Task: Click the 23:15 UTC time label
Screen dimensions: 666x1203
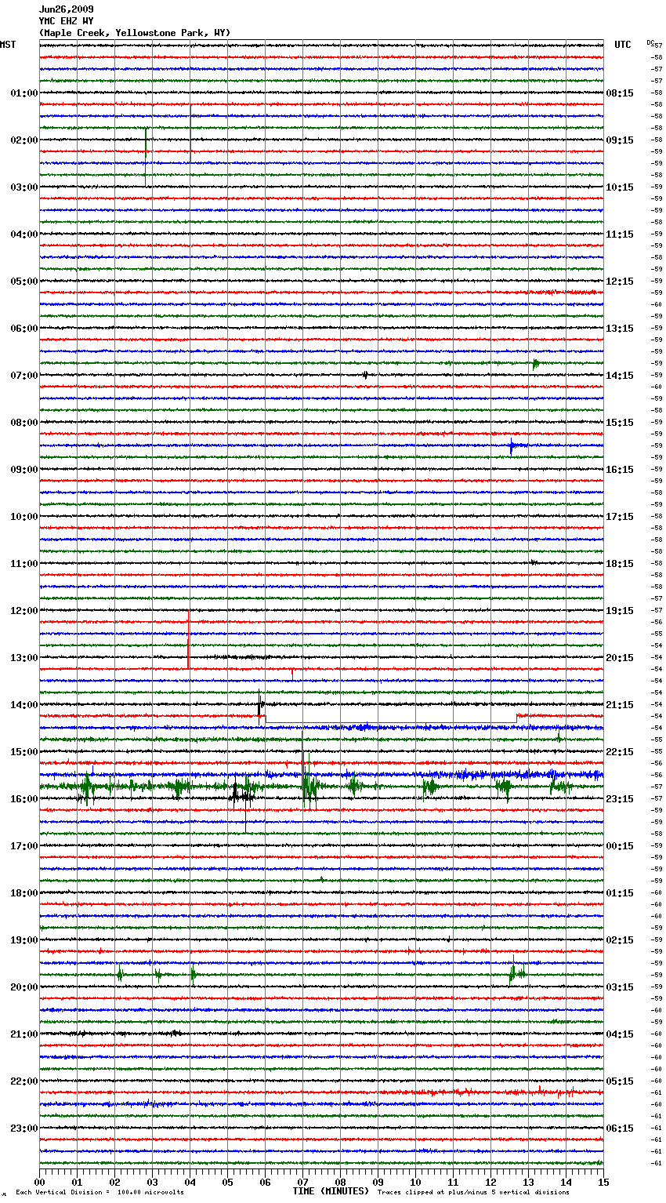Action: tap(620, 799)
